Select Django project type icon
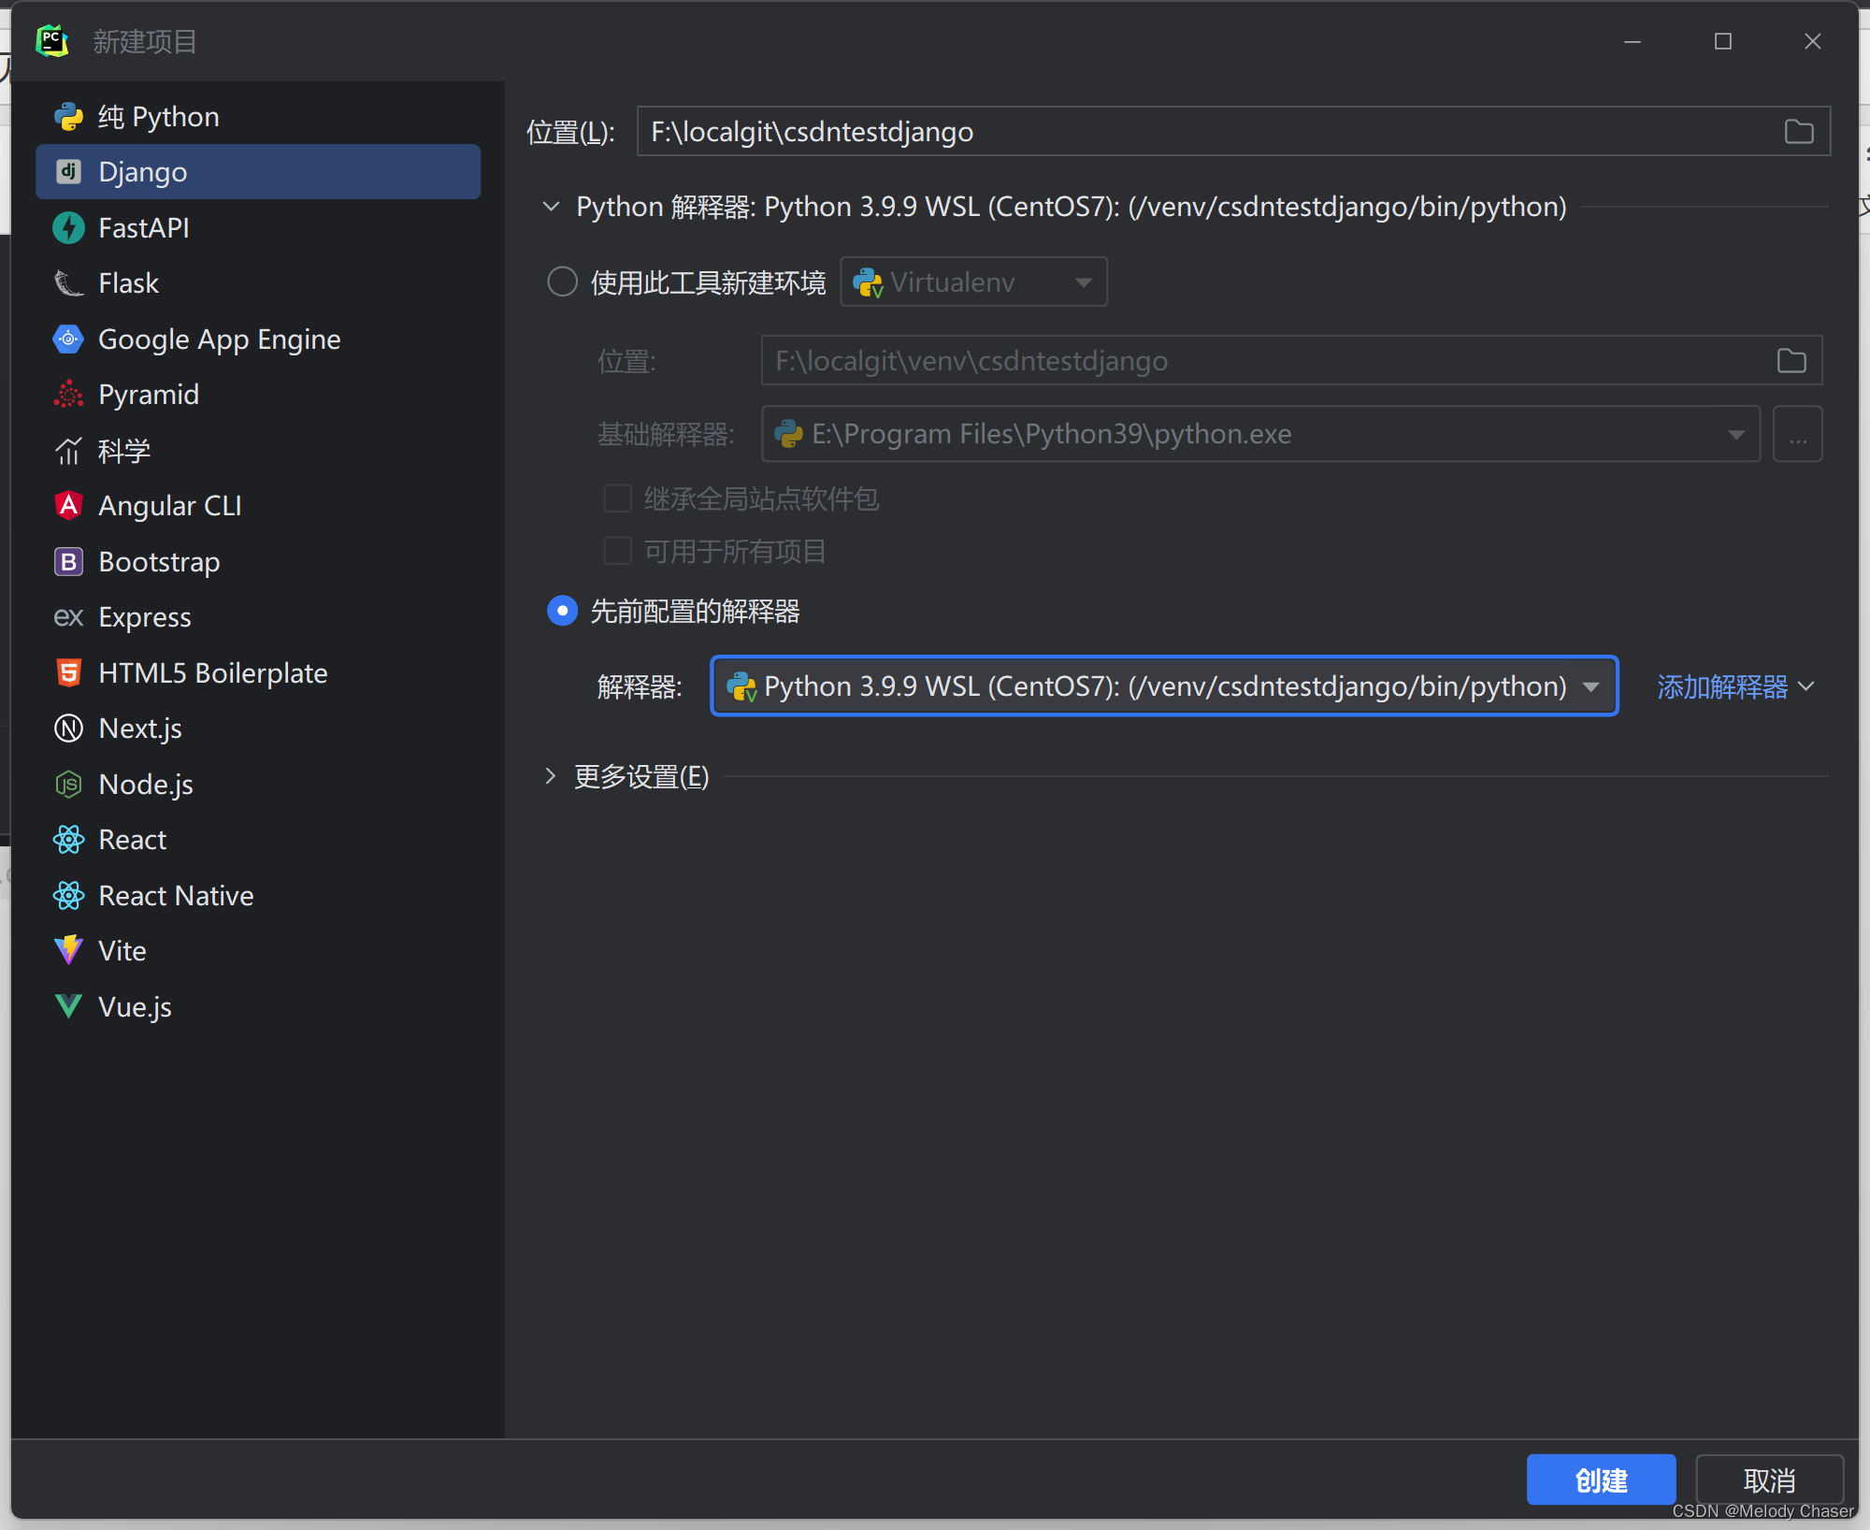 70,171
